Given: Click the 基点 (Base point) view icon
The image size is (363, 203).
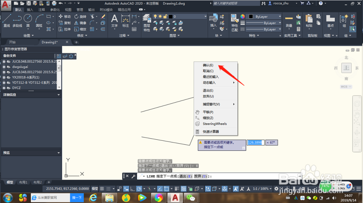Looking at the screenshot, I should pyautogui.click(x=330, y=21).
